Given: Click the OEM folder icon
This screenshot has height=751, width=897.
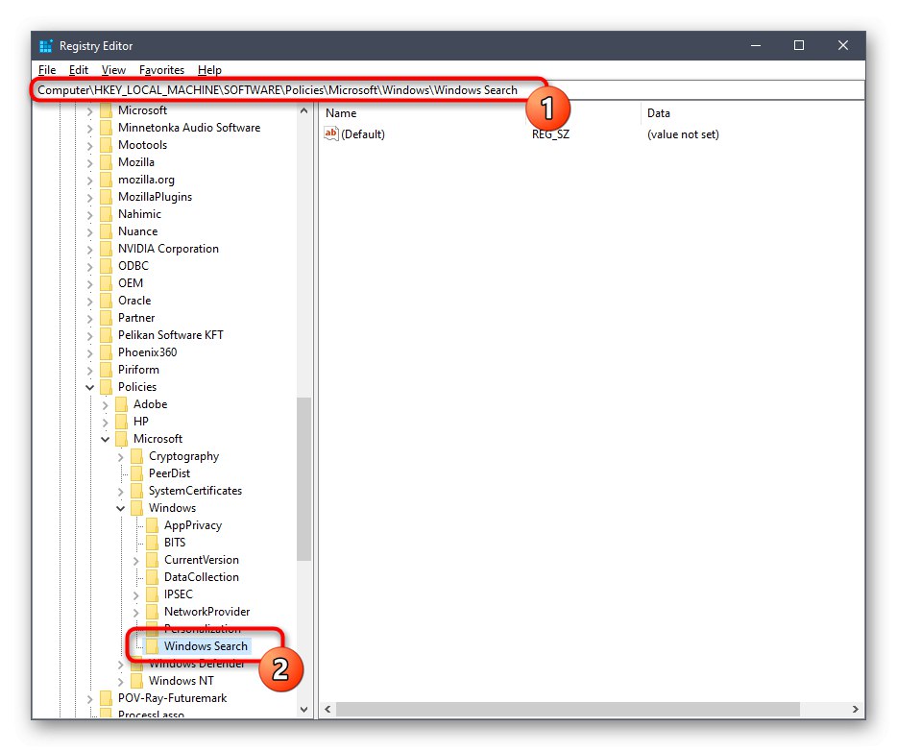Looking at the screenshot, I should pyautogui.click(x=106, y=283).
